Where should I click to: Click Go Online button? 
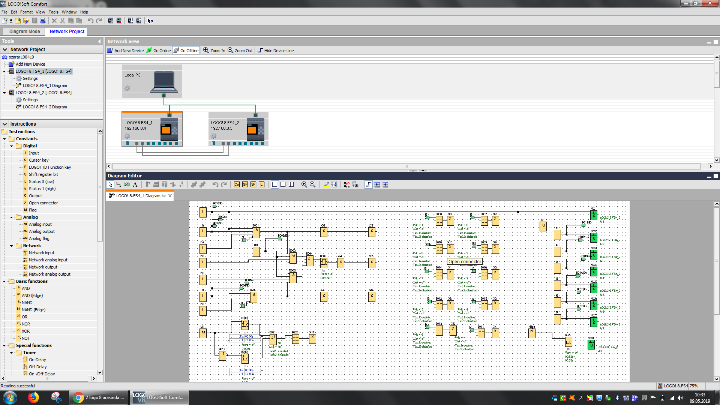tap(159, 51)
